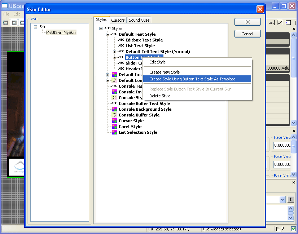The image size is (298, 234).
Task: Click the image style icon next to Cursor Style
Action: 114,121
